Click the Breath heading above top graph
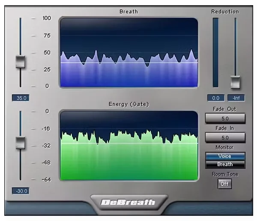 point(128,12)
